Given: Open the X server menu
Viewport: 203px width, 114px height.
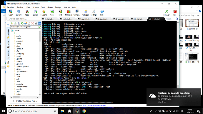Looking at the screenshot, I should [x=36, y=7].
